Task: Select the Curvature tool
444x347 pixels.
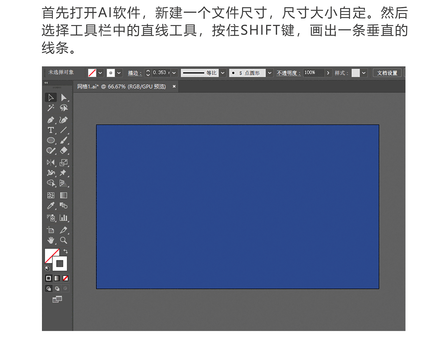Action: coord(64,120)
